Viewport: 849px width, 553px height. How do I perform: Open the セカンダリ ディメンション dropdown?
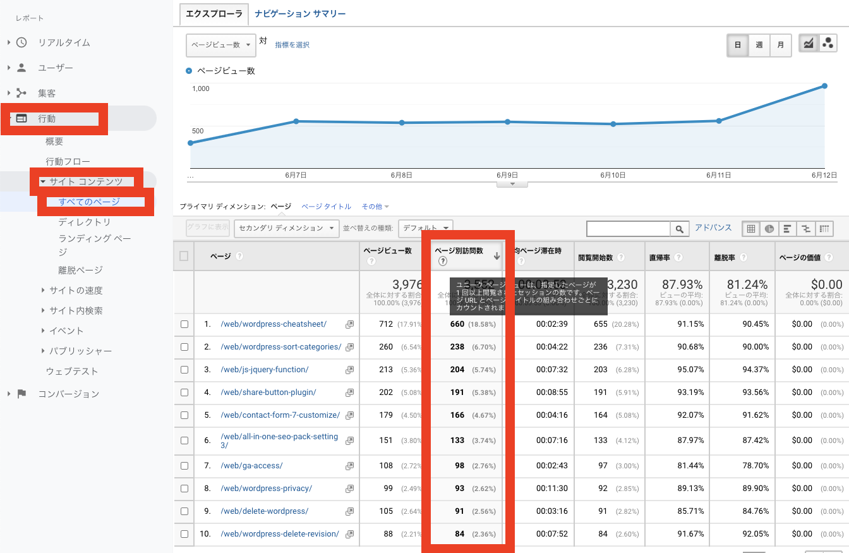[x=287, y=228]
